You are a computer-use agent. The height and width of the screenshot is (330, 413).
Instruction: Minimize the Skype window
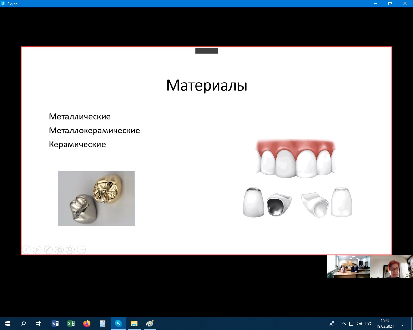(x=375, y=4)
